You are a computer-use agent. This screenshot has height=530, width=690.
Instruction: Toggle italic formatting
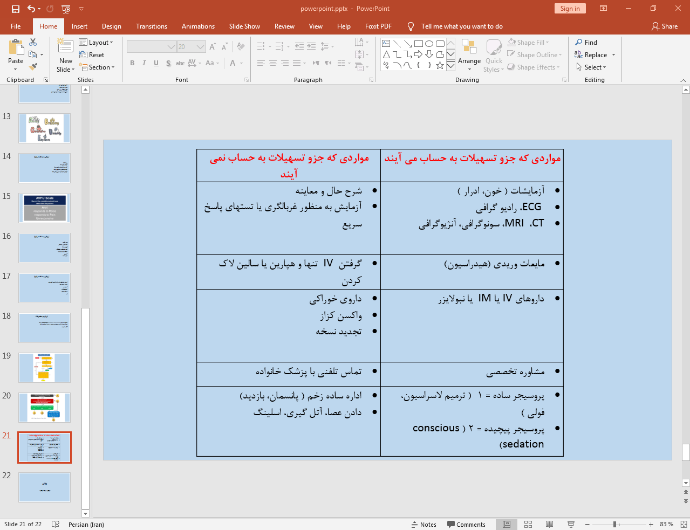[144, 63]
